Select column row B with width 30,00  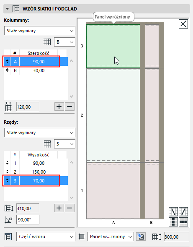tap(36, 70)
